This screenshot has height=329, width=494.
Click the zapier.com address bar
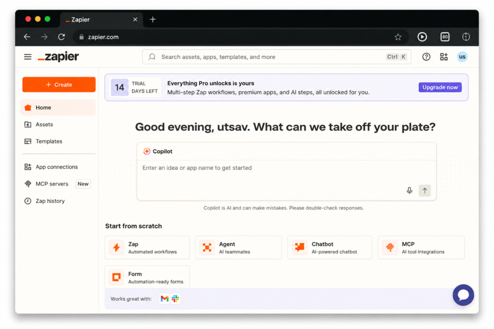(241, 37)
